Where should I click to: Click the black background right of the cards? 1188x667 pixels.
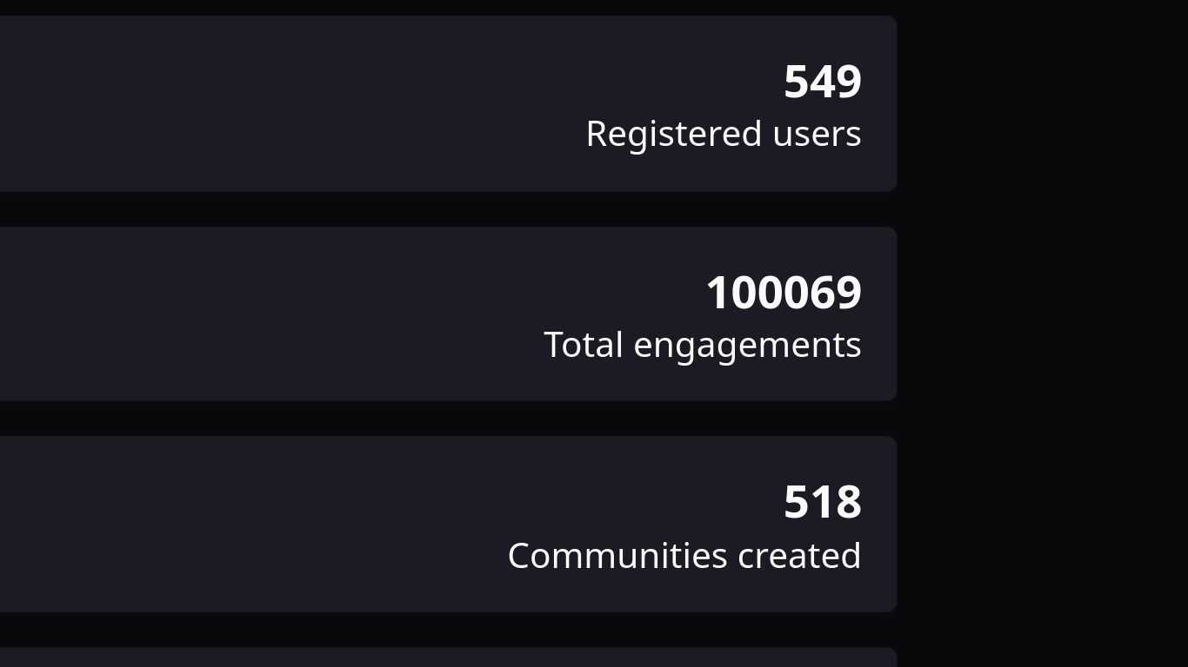[x=1042, y=333]
